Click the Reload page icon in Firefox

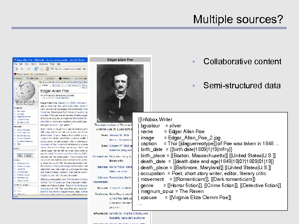pos(36,69)
